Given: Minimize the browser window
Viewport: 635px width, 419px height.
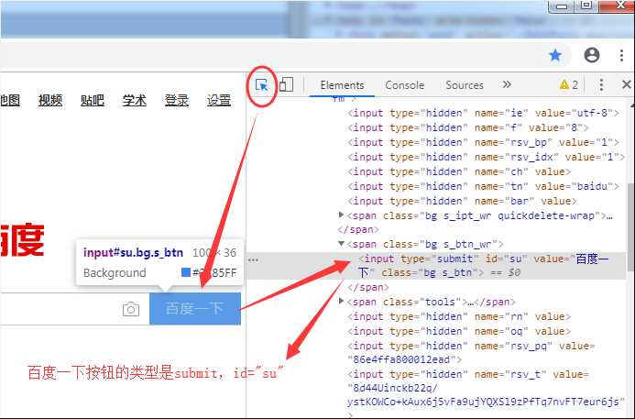Looking at the screenshot, I should (562, 6).
